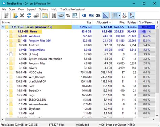This screenshot has height=127, width=160.
Task: Select the MSOCache folder row
Action: click(78, 72)
